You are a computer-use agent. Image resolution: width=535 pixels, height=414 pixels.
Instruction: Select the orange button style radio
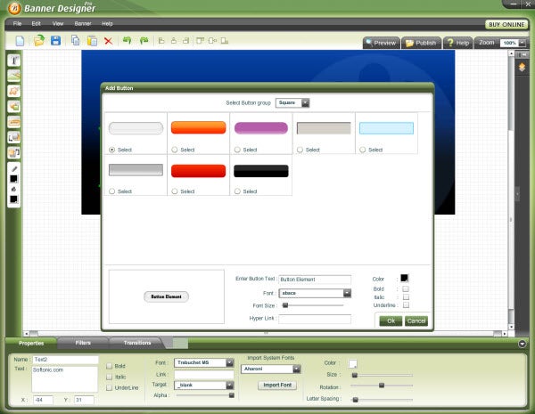pyautogui.click(x=175, y=150)
